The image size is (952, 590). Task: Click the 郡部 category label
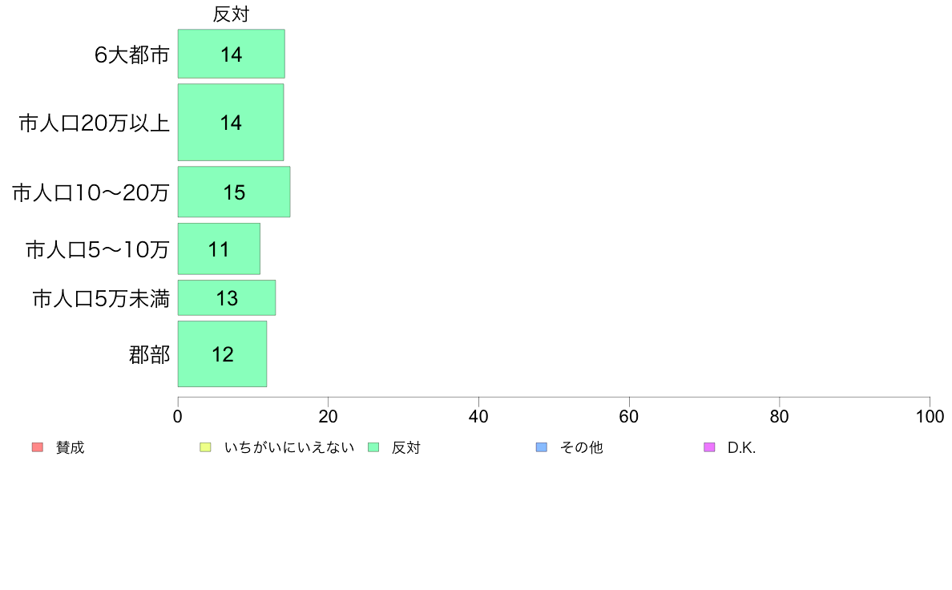149,354
